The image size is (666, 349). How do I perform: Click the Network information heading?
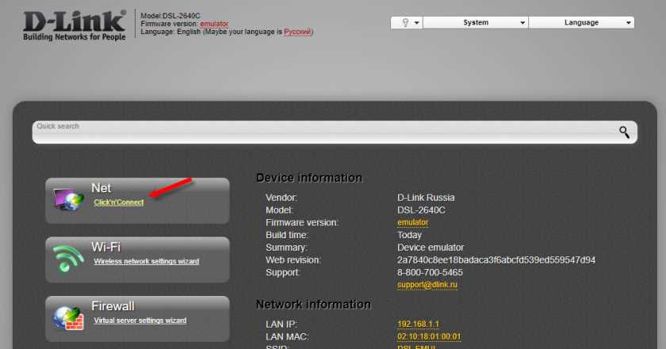point(313,305)
